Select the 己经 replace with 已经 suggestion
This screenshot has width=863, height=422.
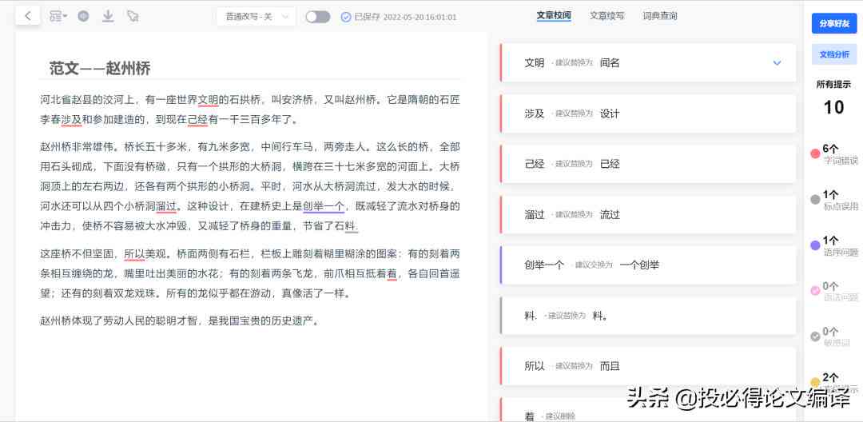(x=647, y=164)
